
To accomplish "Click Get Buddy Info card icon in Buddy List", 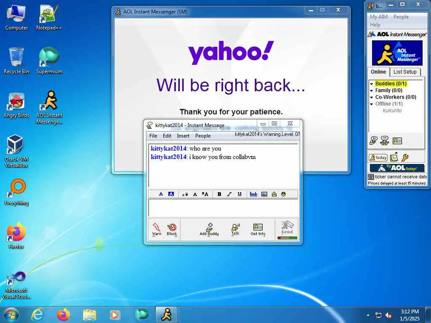I will click(x=397, y=140).
